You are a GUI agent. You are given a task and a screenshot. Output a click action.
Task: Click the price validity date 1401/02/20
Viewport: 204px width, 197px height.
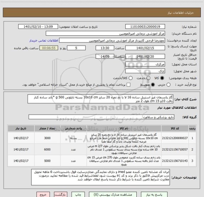coord(145,56)
